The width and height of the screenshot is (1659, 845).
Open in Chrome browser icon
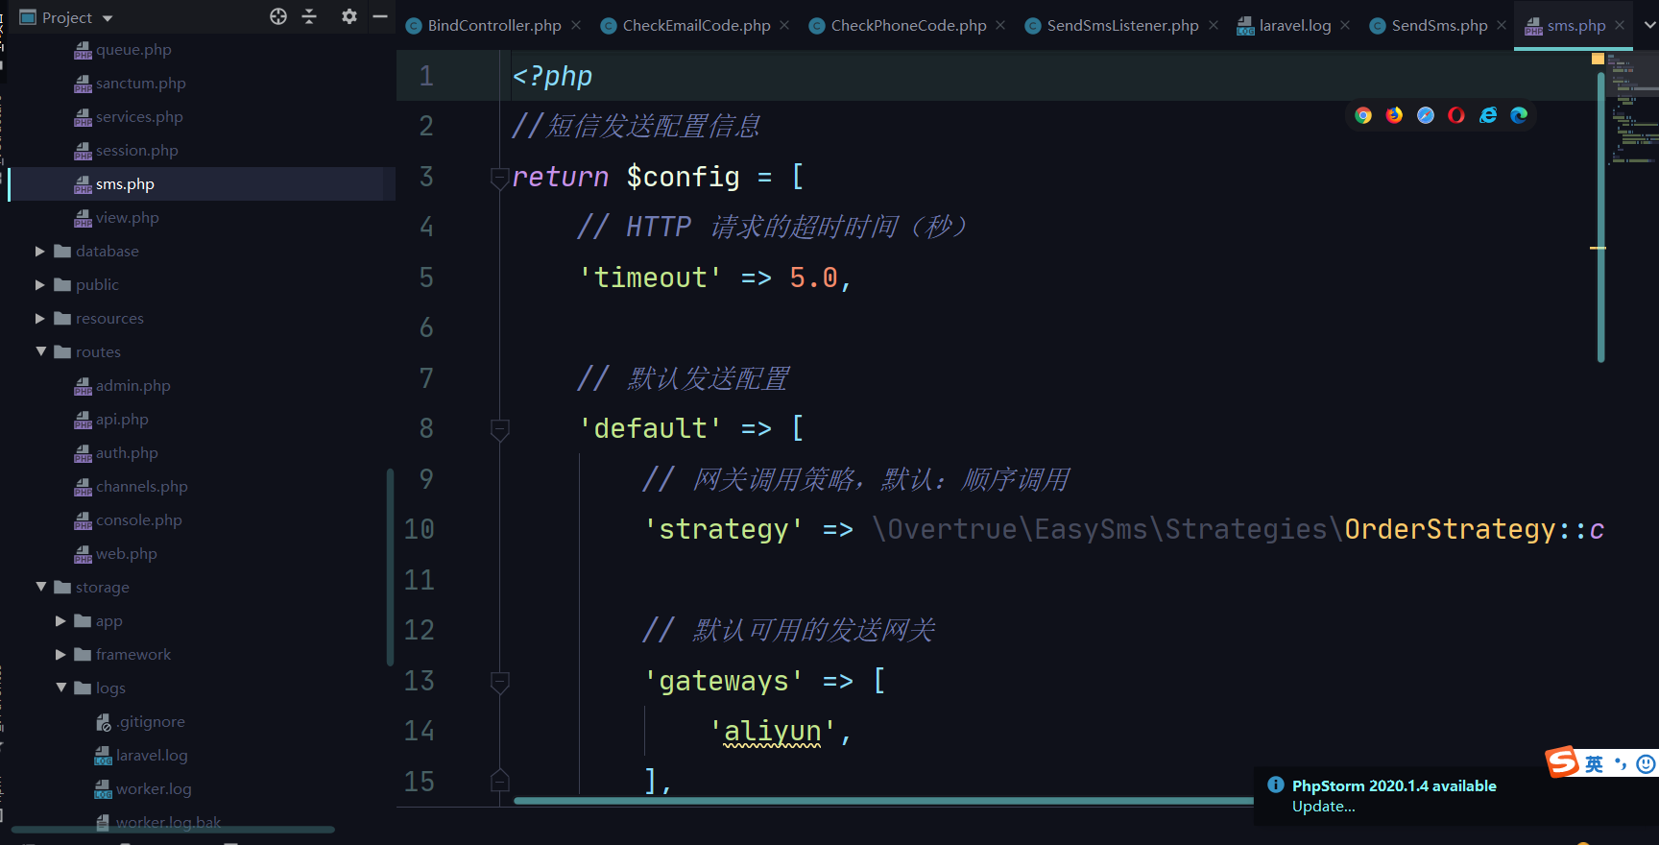click(1363, 115)
